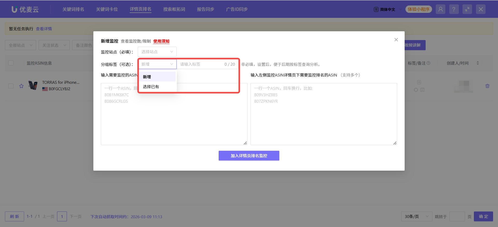
Task: Open the user account icon
Action: [440, 9]
